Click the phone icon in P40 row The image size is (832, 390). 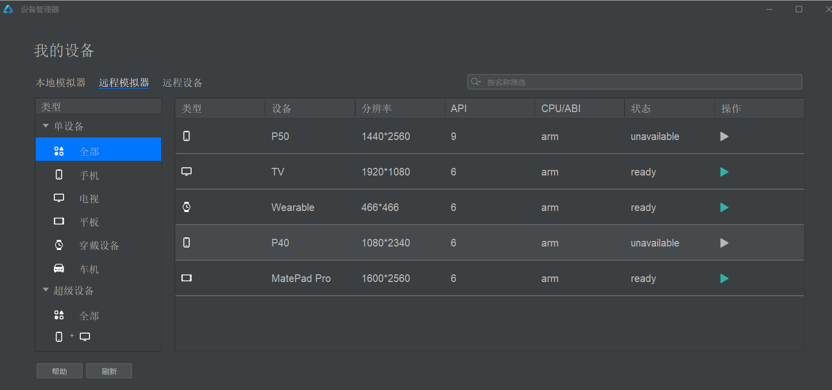click(x=187, y=242)
